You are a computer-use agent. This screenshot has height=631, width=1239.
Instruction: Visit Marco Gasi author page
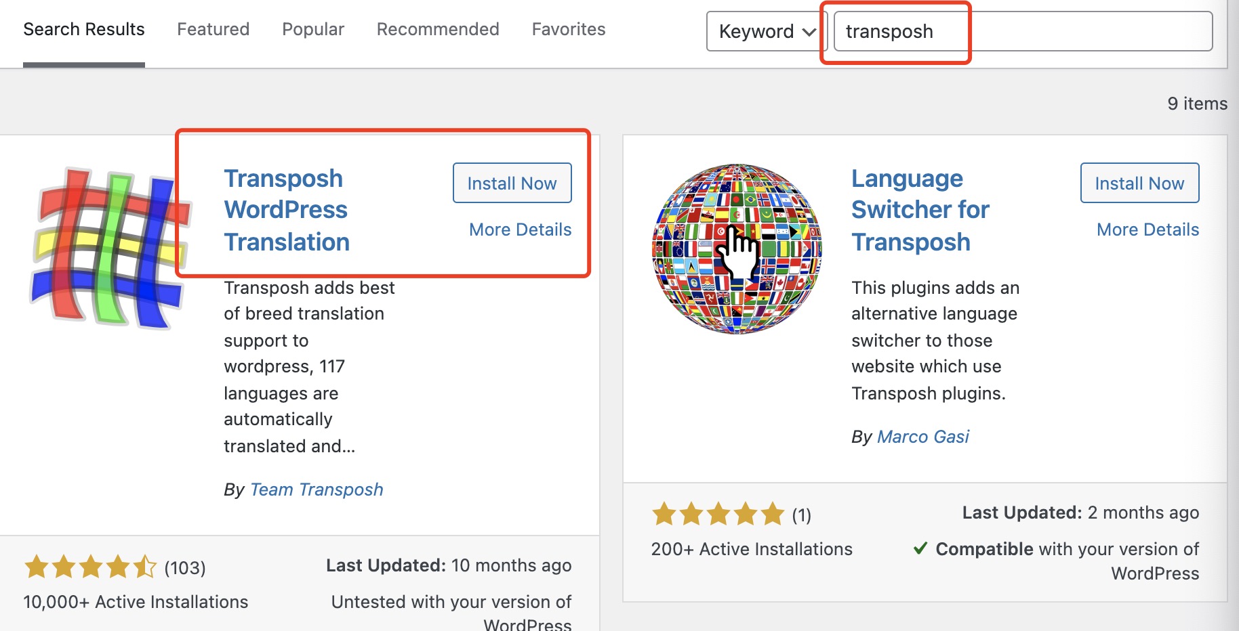(922, 437)
